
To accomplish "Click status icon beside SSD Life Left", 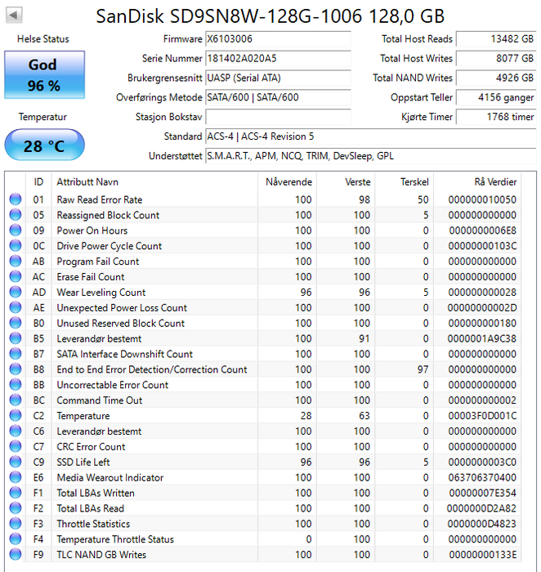I will click(15, 463).
